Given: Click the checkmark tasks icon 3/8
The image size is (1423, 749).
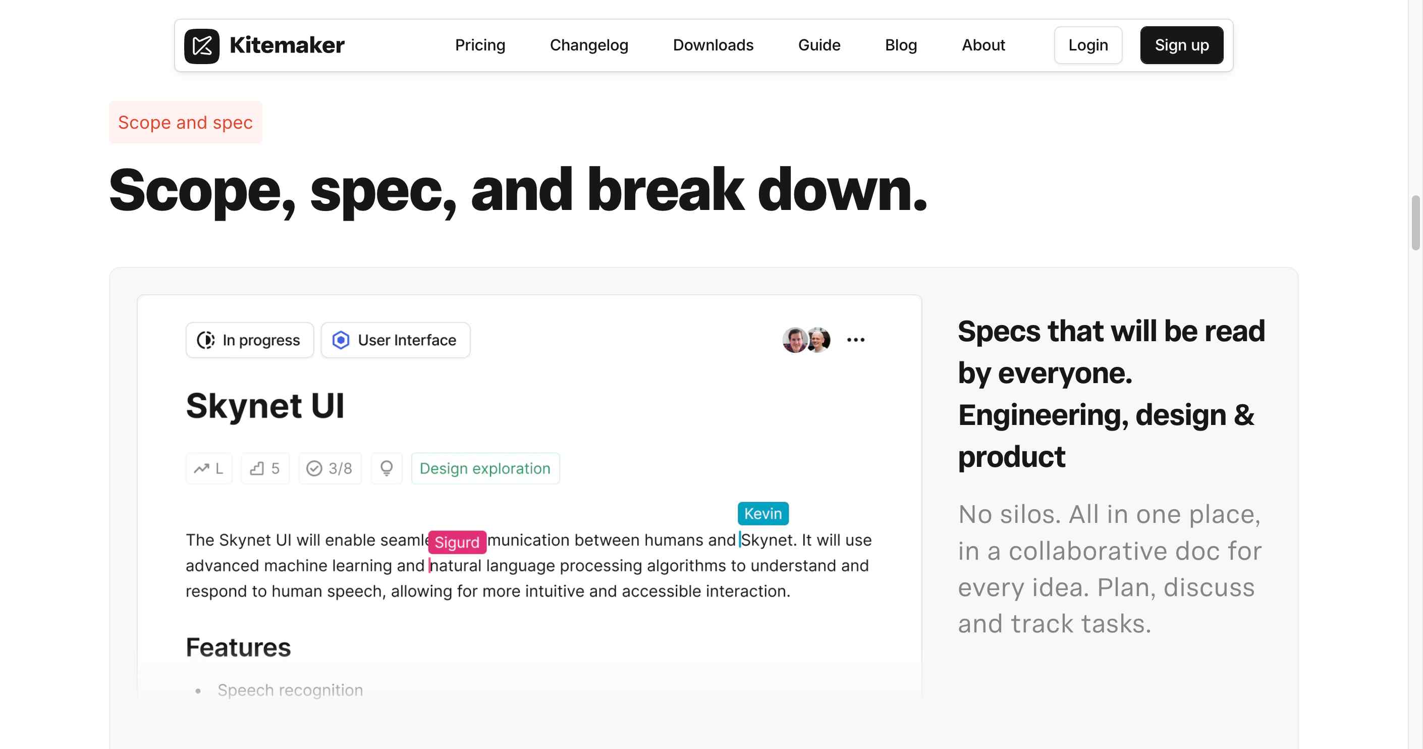Looking at the screenshot, I should [314, 469].
